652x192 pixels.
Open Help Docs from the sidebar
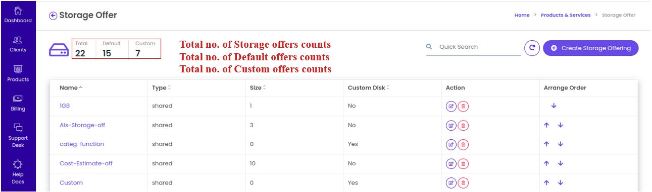click(18, 171)
